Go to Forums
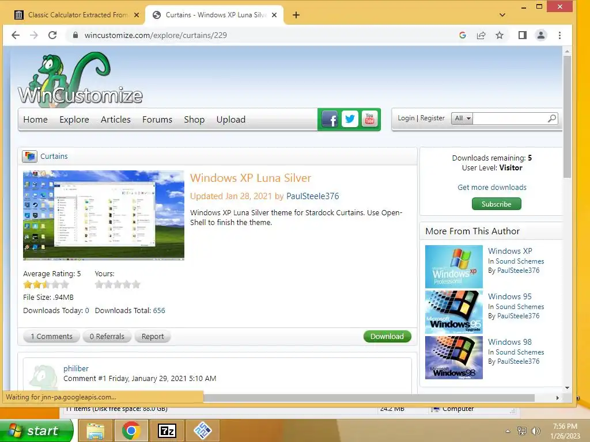 [x=157, y=120]
